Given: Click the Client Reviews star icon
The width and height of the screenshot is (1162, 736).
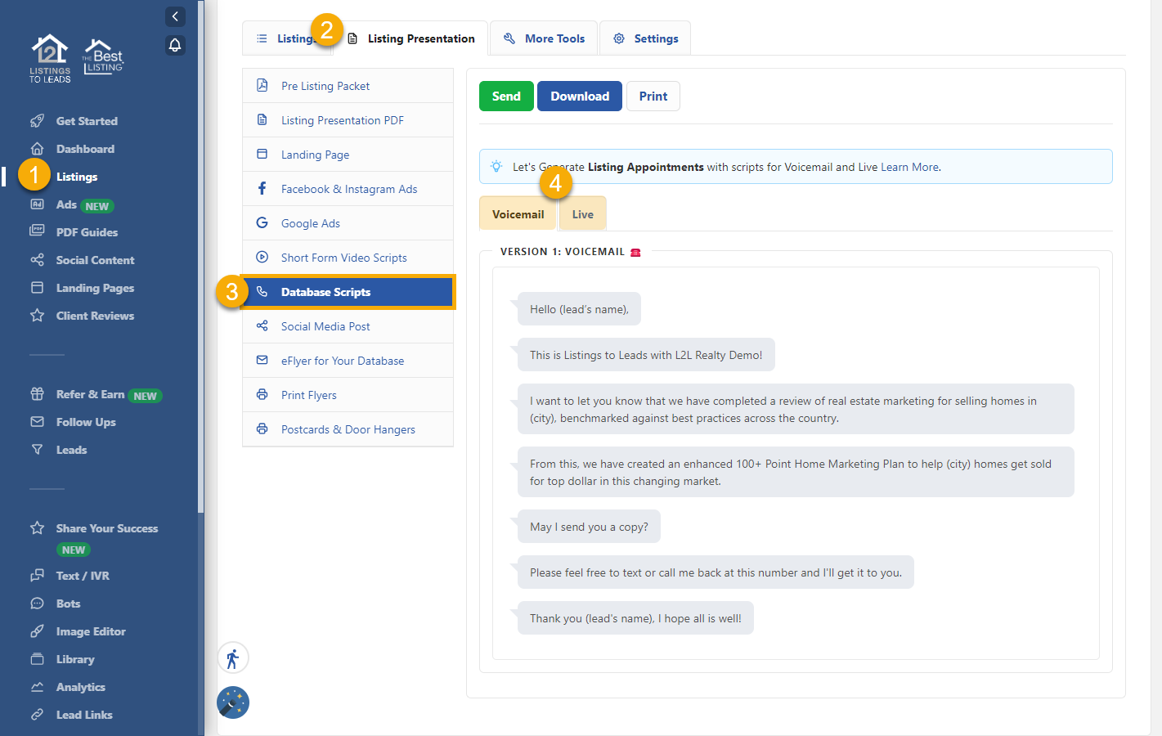Looking at the screenshot, I should [37, 316].
